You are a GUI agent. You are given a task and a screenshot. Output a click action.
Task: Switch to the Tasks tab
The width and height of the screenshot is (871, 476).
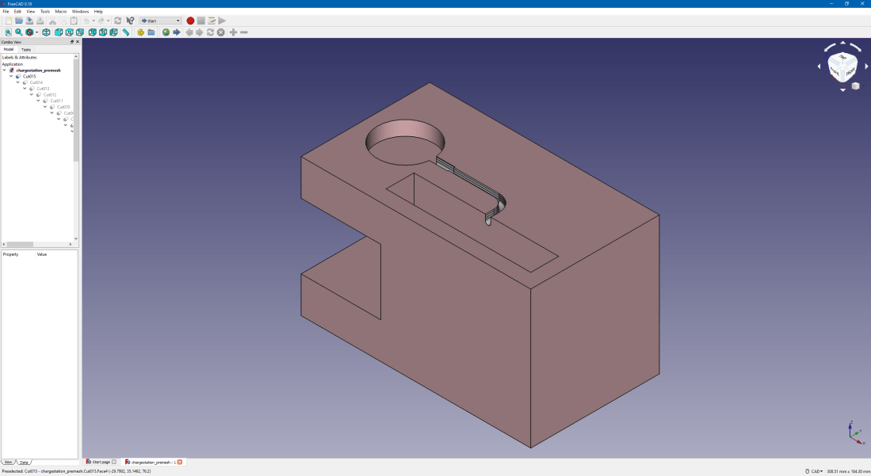26,49
